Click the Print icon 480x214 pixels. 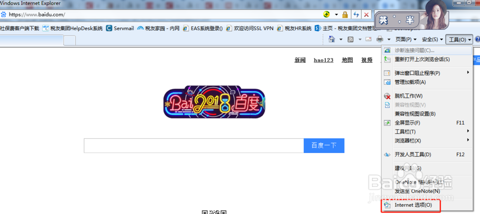point(380,39)
